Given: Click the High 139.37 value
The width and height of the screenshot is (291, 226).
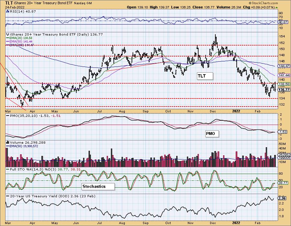Looking at the screenshot, I should pyautogui.click(x=160, y=7).
